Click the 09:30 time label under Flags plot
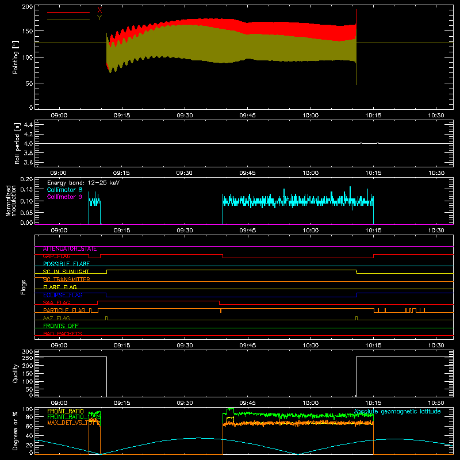This screenshot has width=460, height=460. 185,346
